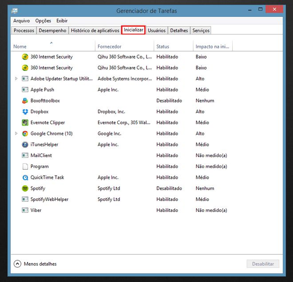Click the blank Program file icon
This screenshot has width=293, height=282.
point(25,166)
